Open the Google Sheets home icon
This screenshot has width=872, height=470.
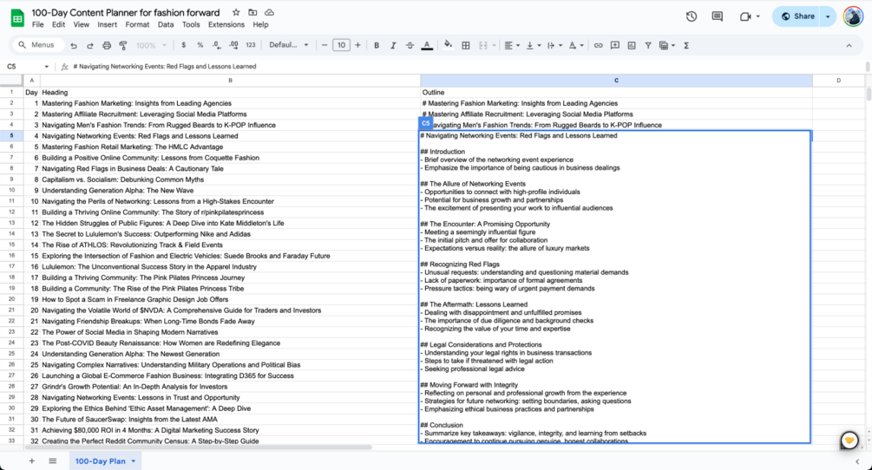(x=17, y=18)
